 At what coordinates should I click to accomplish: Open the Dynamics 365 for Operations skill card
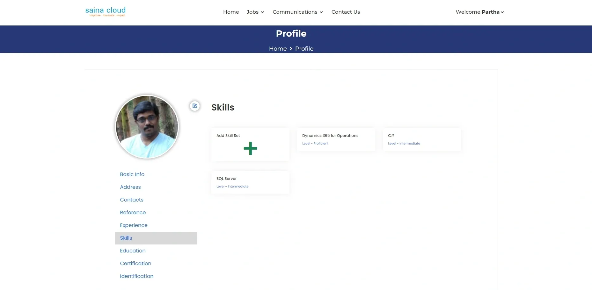coord(336,139)
